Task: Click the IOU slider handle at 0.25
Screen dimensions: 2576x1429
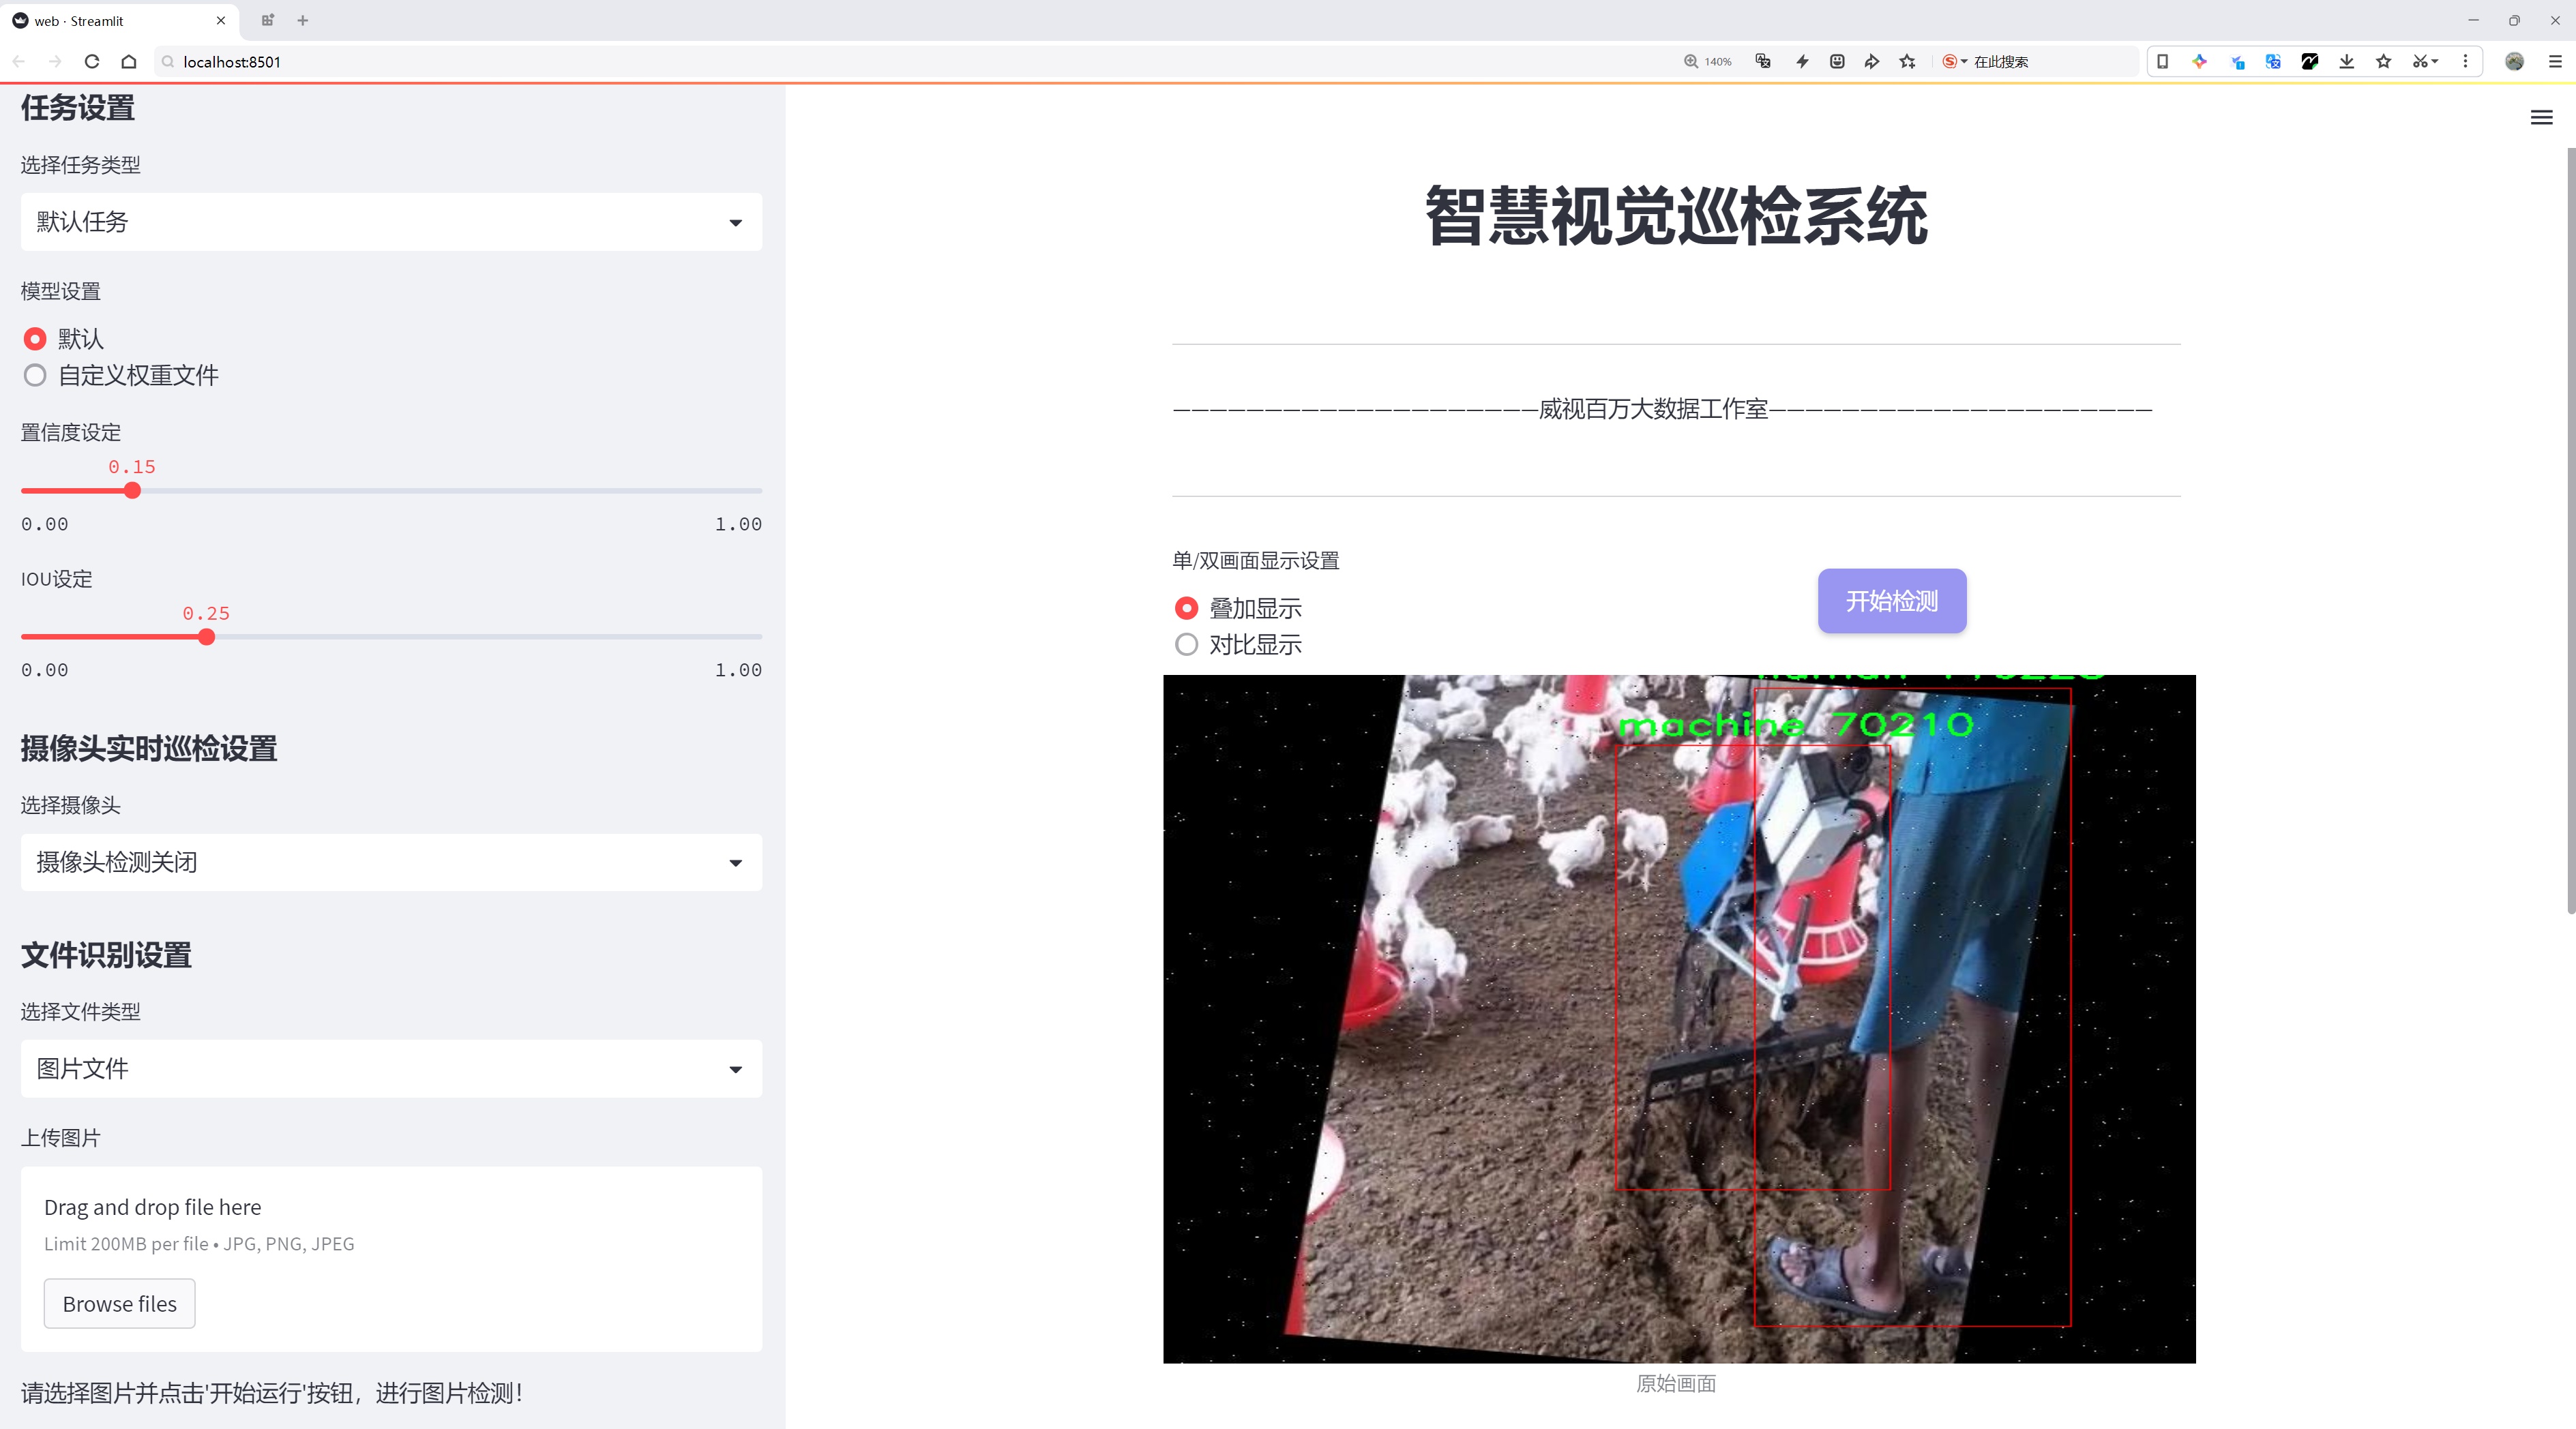Action: (206, 637)
